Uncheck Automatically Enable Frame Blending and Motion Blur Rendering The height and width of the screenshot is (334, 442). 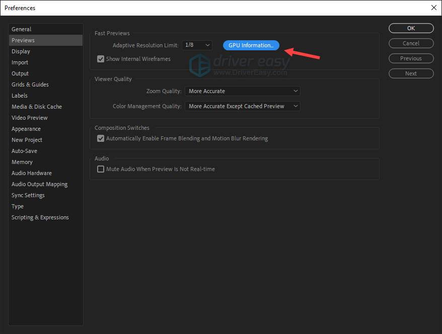pos(101,138)
